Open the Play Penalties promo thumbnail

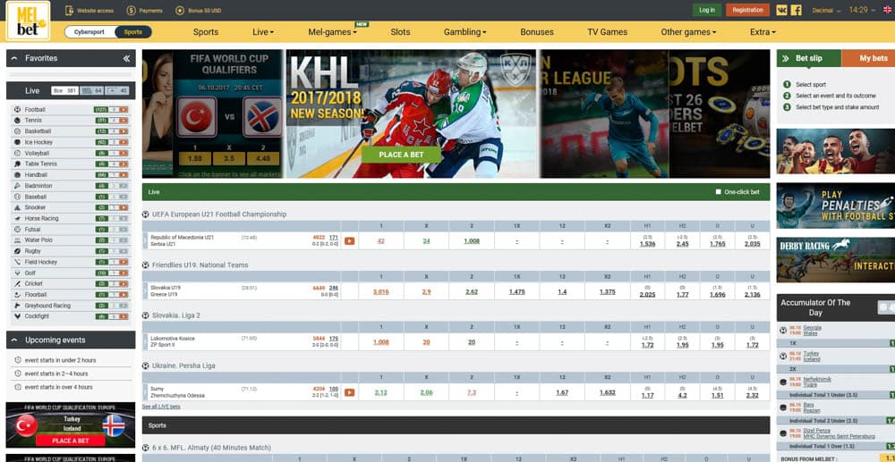[x=836, y=206]
